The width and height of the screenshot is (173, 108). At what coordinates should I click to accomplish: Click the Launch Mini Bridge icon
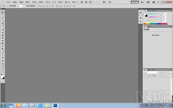tap(86, 2)
